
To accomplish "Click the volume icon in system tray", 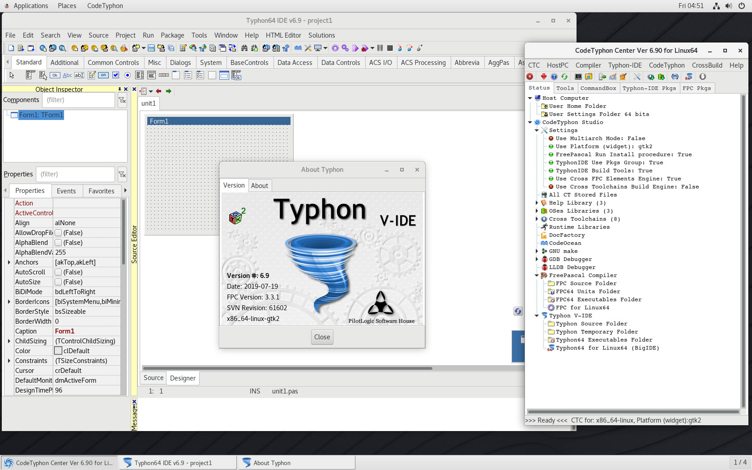I will coord(729,6).
